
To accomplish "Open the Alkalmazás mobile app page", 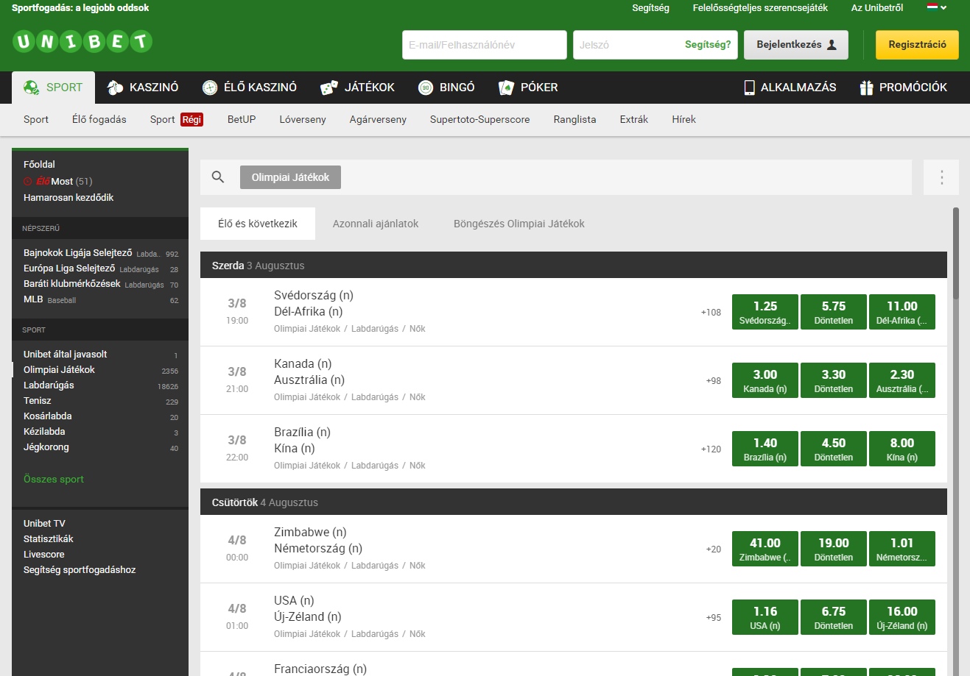I will point(790,88).
